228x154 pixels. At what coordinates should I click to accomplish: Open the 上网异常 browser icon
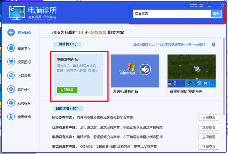tap(12, 75)
